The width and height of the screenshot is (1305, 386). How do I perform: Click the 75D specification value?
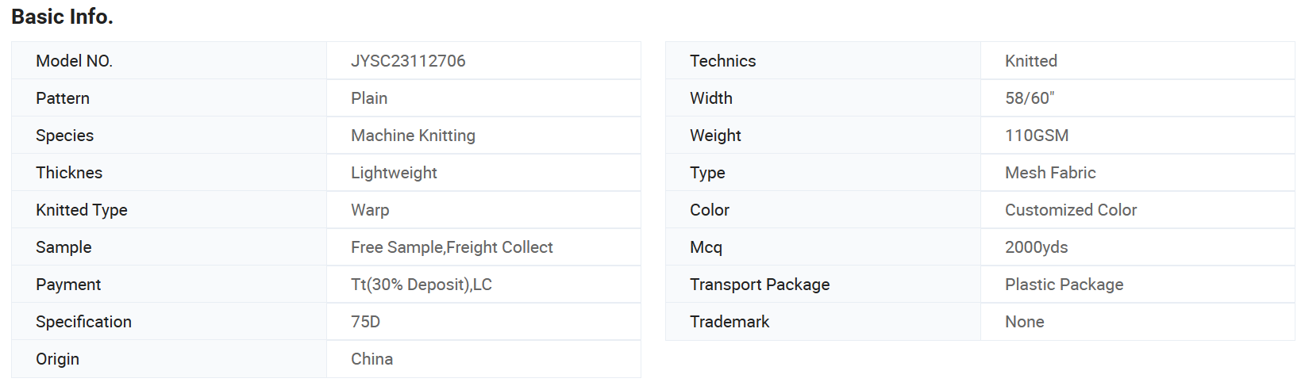[x=365, y=322]
